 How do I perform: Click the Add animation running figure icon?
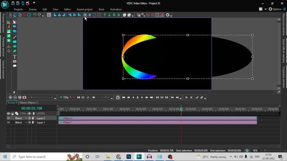(9, 27)
